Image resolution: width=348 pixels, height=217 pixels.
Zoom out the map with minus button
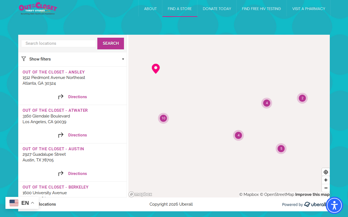[326, 188]
